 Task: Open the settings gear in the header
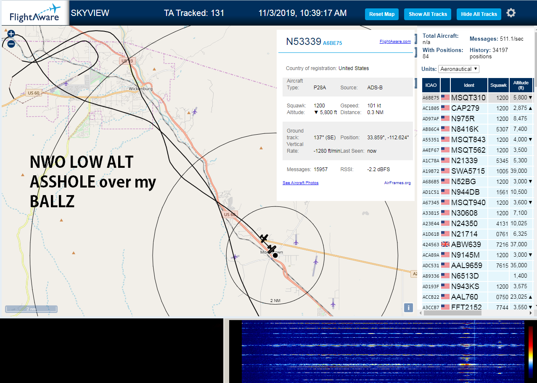click(x=511, y=13)
